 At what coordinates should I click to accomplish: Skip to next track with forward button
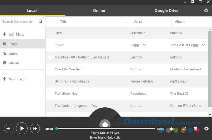point(35,128)
